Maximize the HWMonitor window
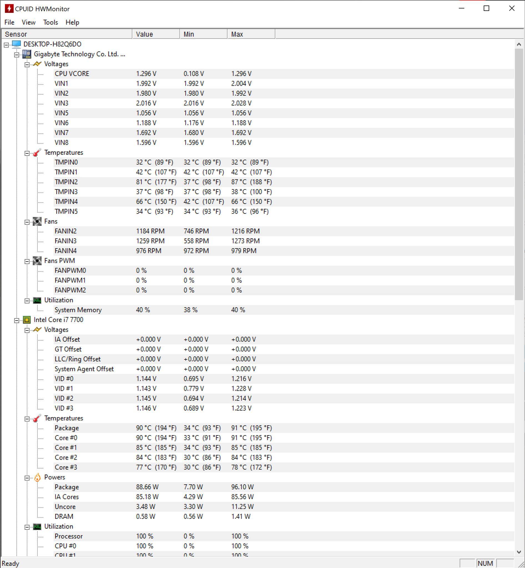 coord(486,9)
